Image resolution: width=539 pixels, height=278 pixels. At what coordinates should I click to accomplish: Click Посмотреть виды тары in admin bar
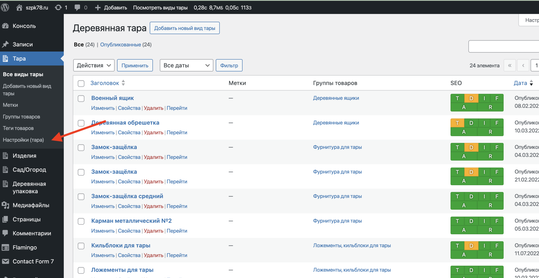pos(160,8)
